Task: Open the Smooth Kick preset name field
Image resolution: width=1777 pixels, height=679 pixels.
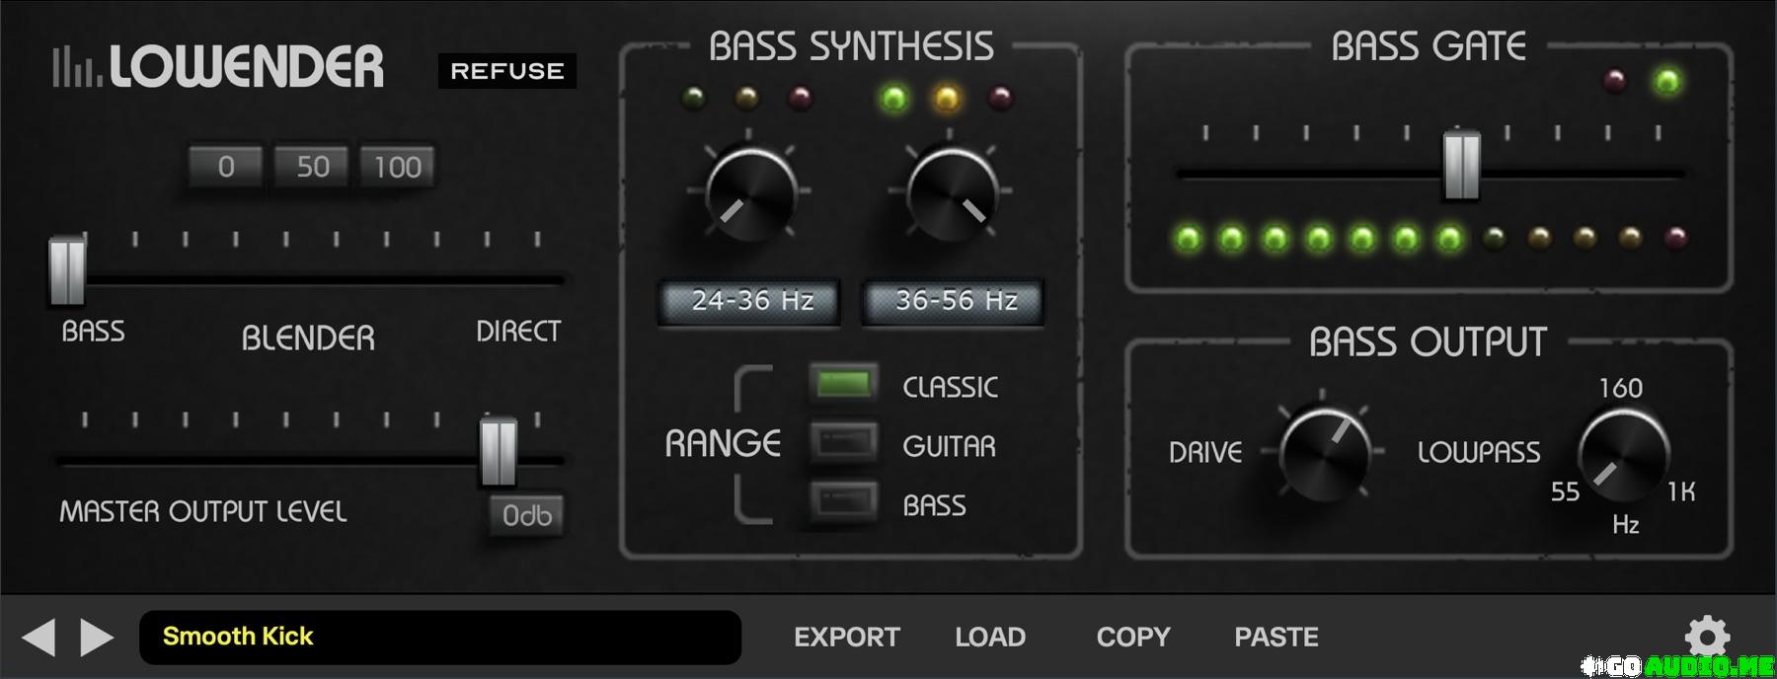Action: click(x=439, y=638)
